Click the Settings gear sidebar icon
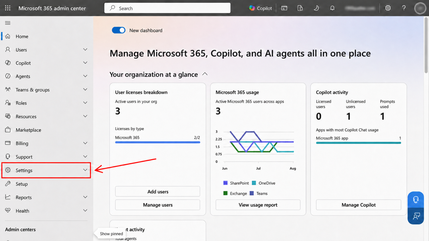 point(8,170)
